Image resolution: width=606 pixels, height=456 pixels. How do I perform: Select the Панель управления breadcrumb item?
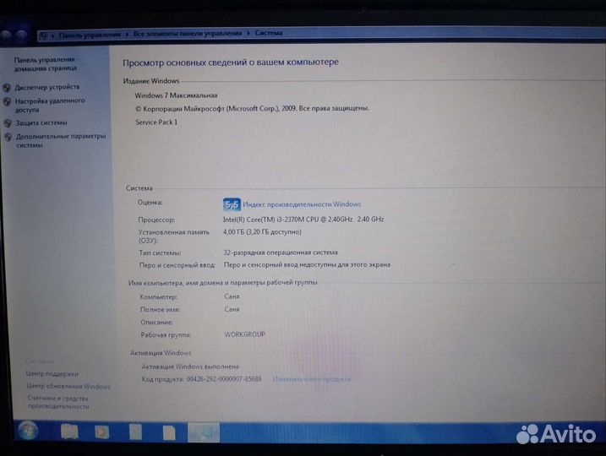(x=90, y=35)
